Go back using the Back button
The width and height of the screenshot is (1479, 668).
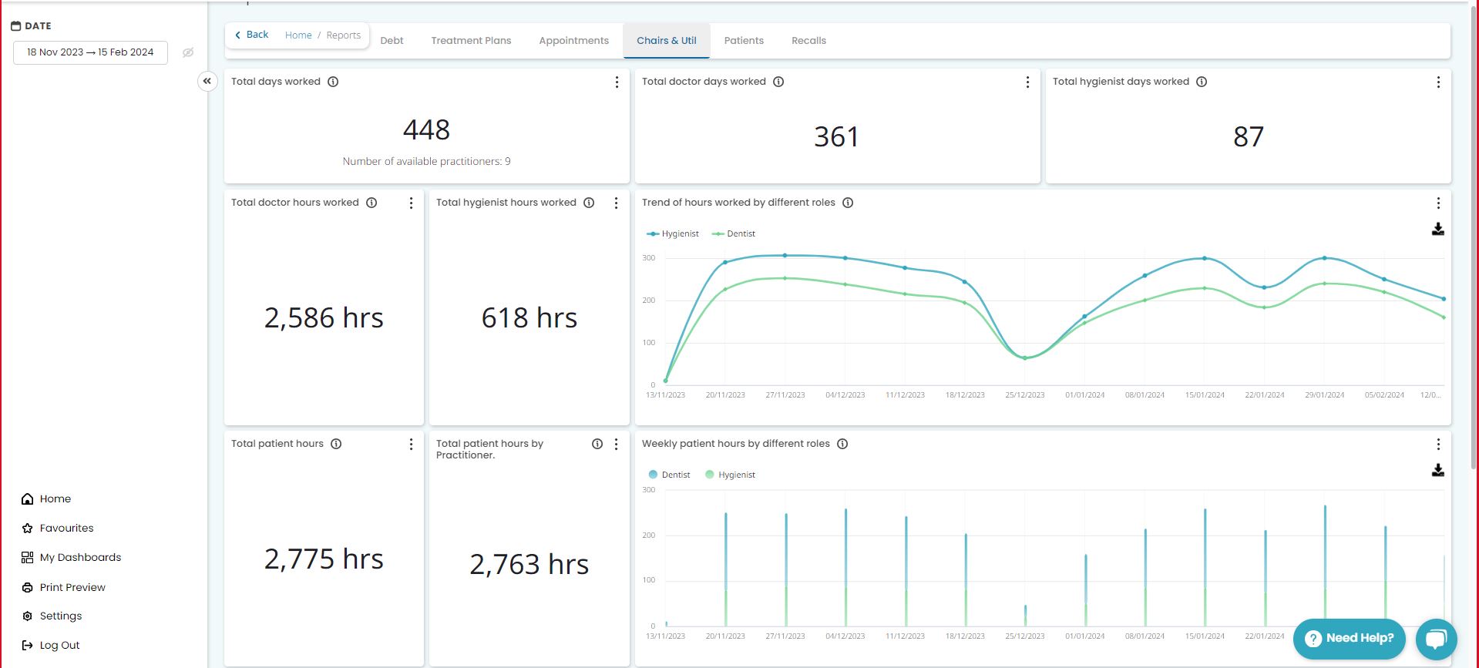point(251,35)
